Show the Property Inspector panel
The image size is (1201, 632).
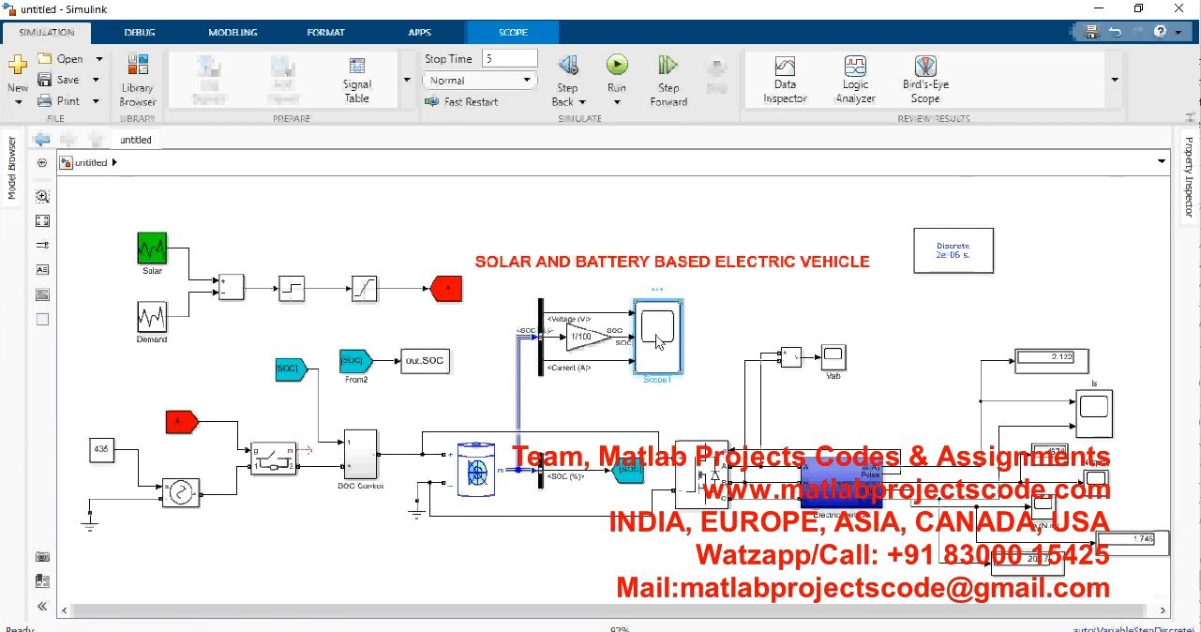[x=1189, y=177]
